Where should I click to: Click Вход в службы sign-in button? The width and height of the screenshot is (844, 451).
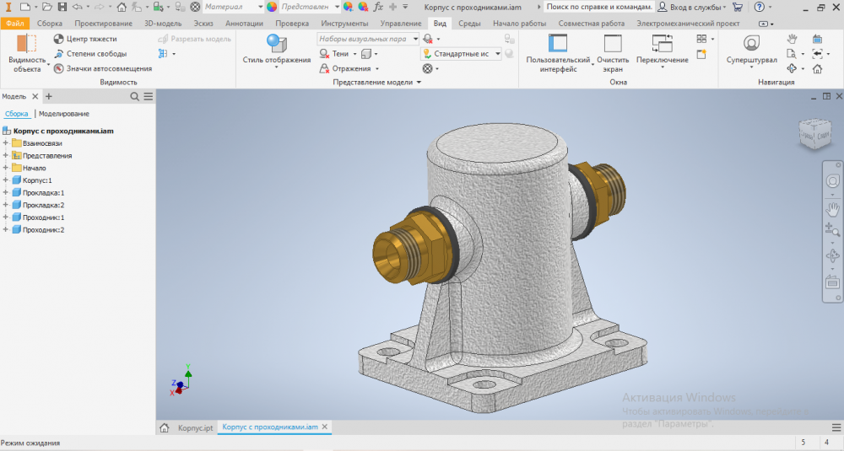click(692, 7)
